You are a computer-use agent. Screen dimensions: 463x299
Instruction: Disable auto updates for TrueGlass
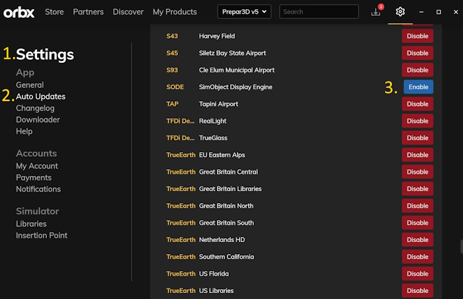pos(417,138)
